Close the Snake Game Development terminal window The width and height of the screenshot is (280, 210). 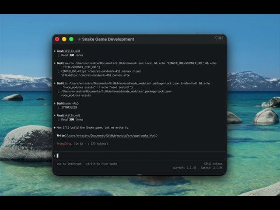coord(57,39)
